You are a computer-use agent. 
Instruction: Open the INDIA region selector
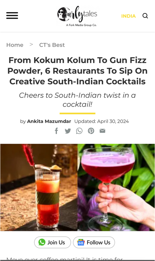tap(128, 16)
